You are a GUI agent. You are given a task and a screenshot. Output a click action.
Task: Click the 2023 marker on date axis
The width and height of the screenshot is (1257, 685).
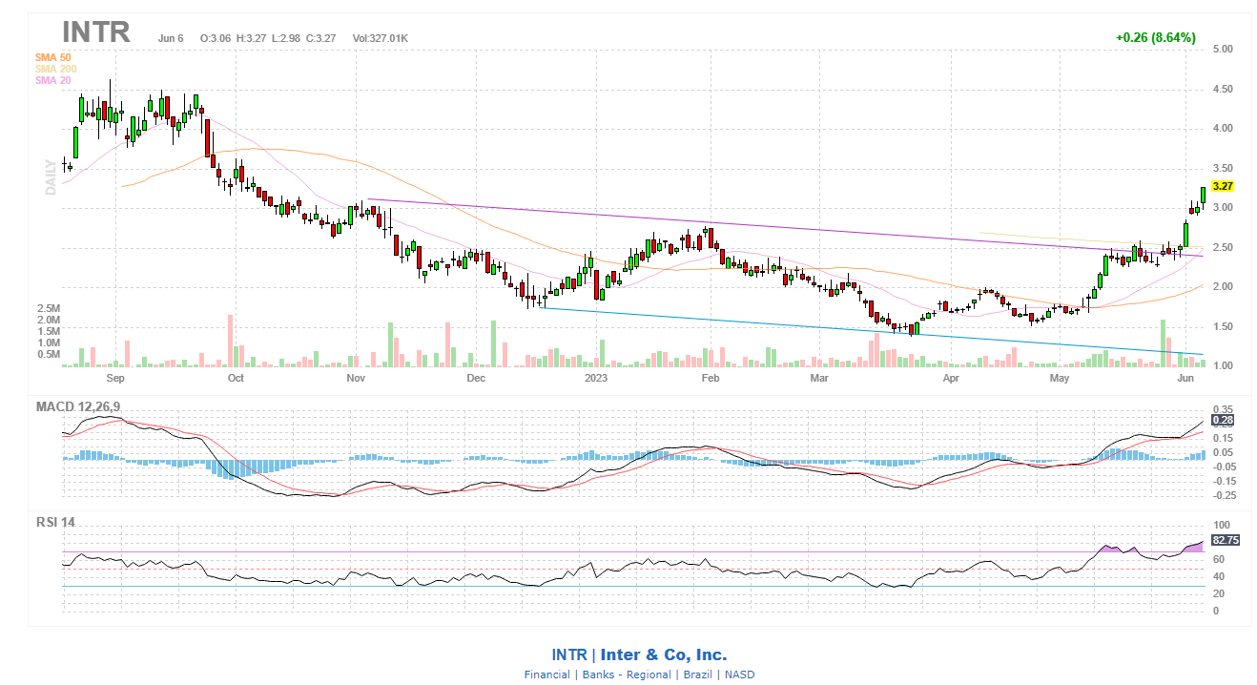[596, 378]
